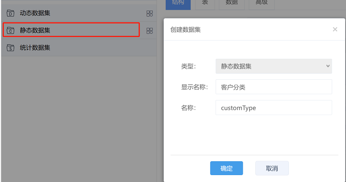The image size is (346, 182).
Task: Click the 统计数据集 folder icon
Action: coord(11,47)
